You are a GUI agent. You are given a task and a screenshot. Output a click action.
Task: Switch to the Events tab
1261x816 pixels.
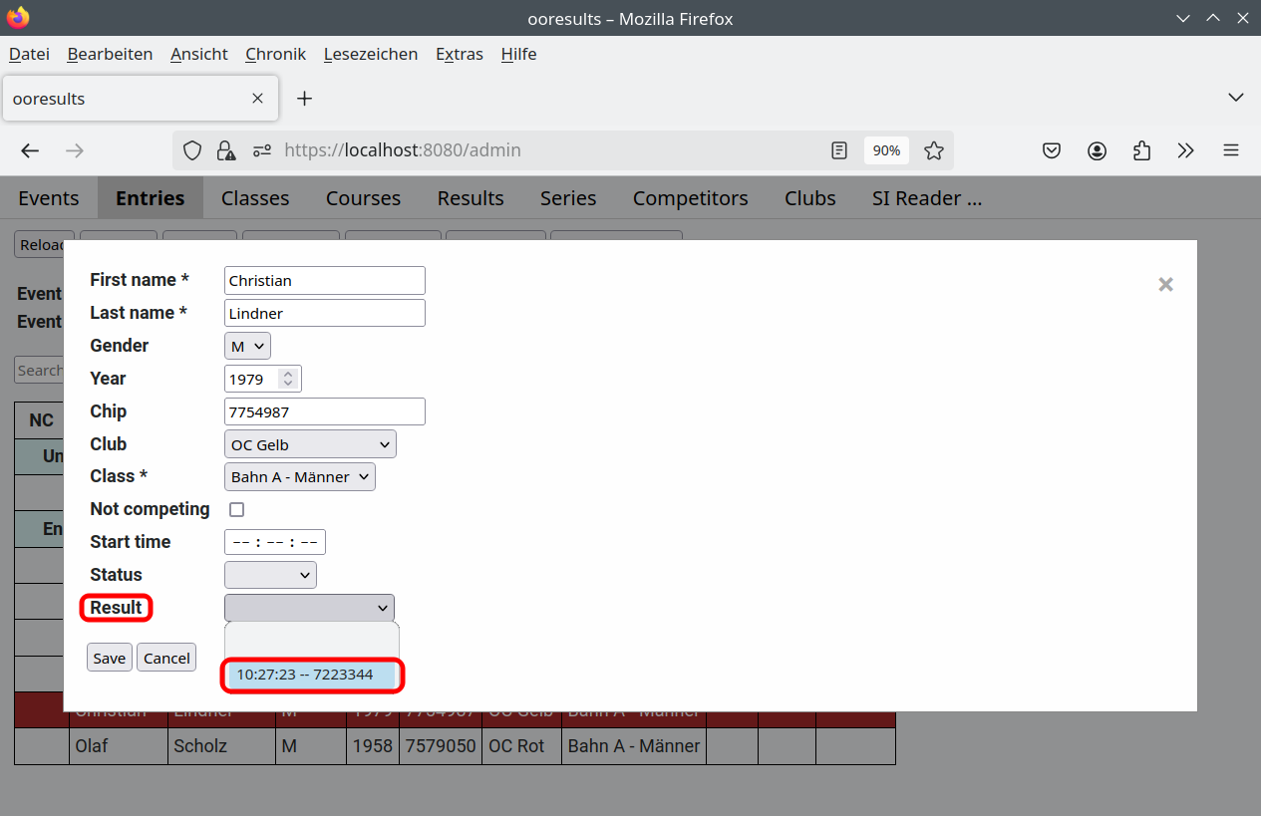click(x=49, y=198)
